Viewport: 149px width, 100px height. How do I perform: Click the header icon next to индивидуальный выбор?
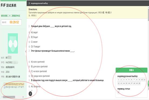[29, 3]
